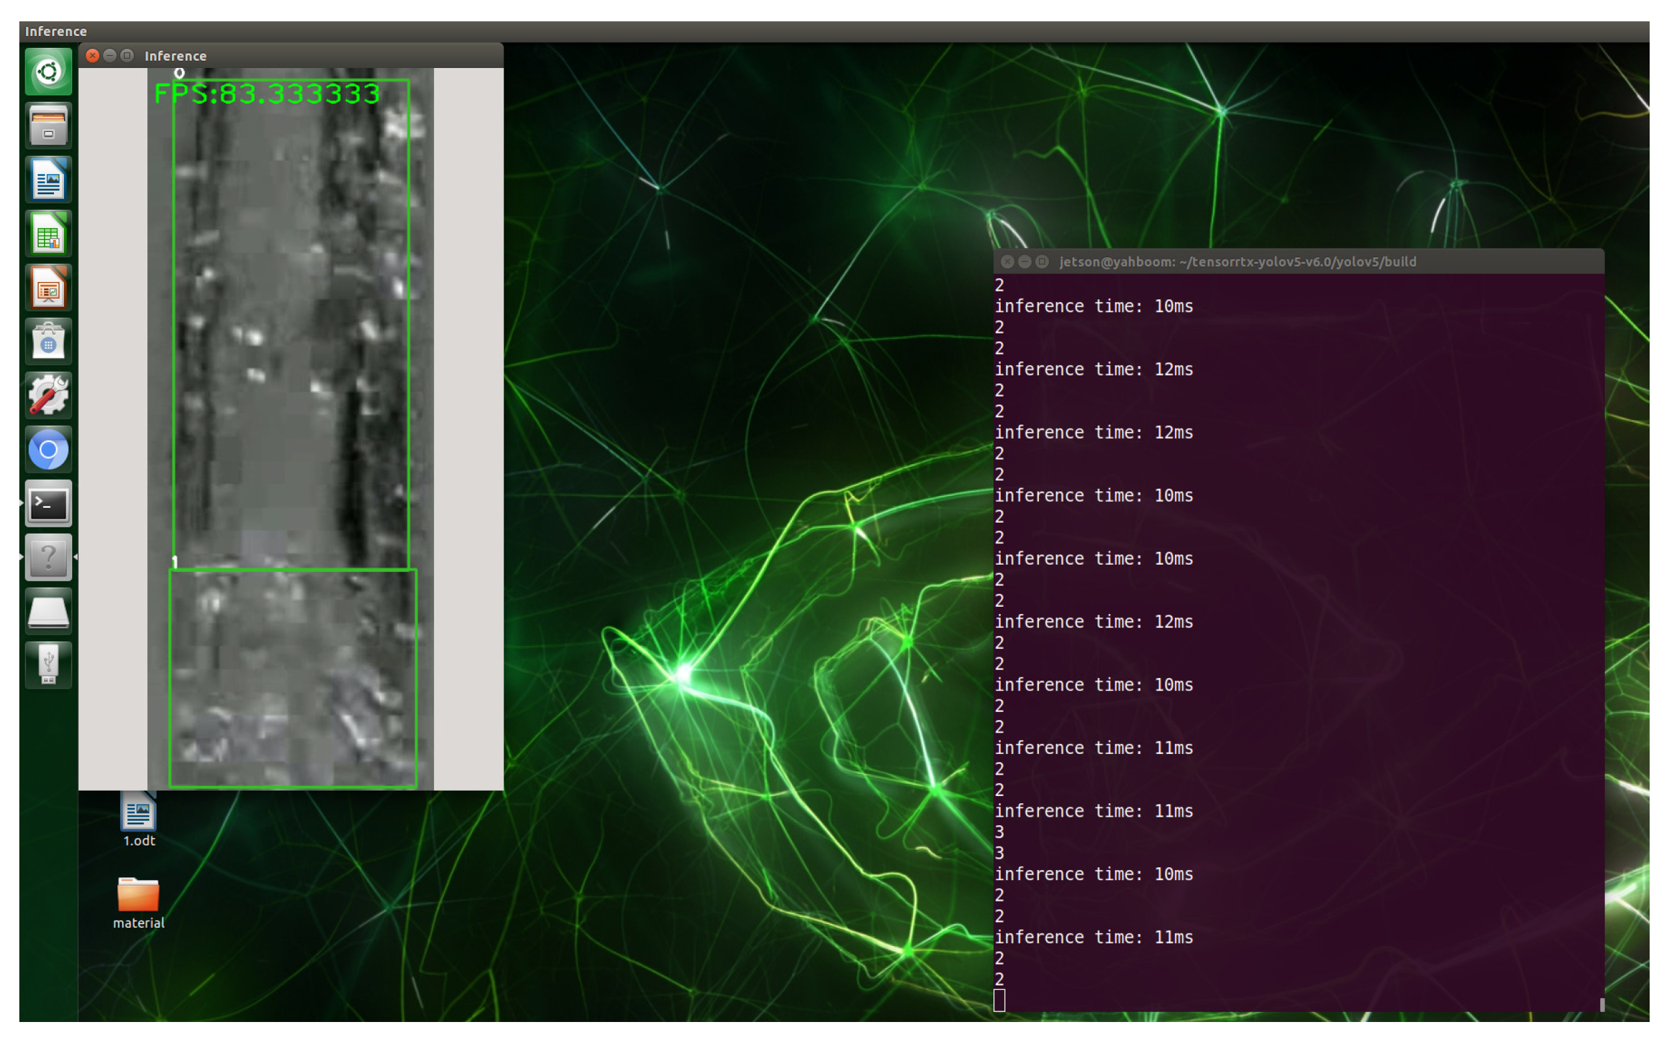The height and width of the screenshot is (1040, 1673).
Task: Click the terminal cursor at the prompt
Action: 999,1002
